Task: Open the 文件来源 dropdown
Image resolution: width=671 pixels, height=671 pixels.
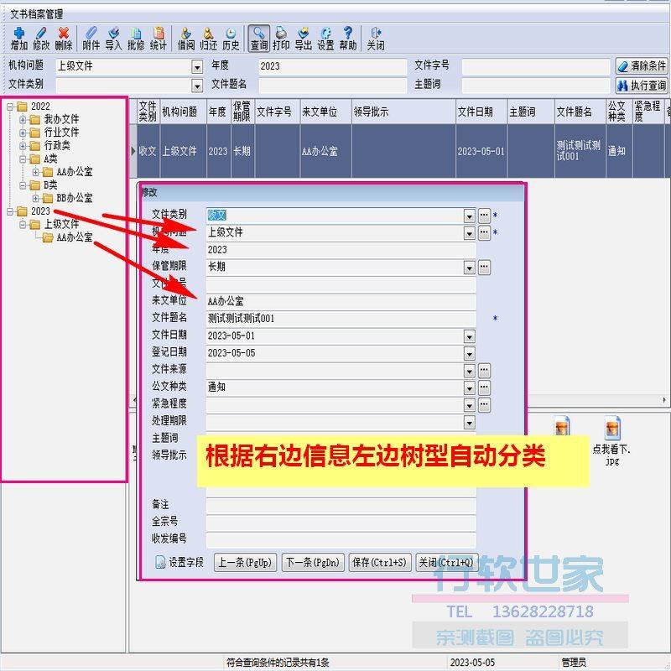Action: (470, 371)
